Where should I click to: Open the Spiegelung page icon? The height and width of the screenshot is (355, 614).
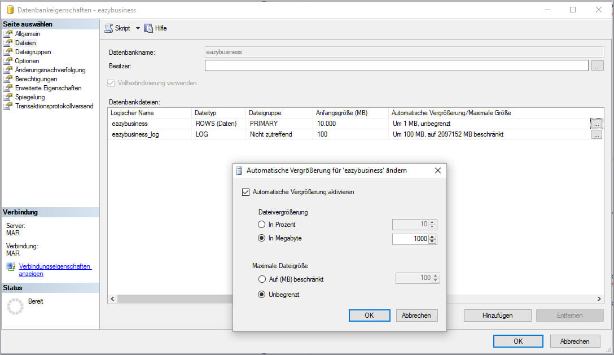coord(8,97)
